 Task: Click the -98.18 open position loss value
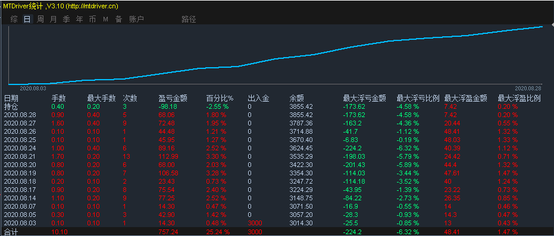click(x=168, y=106)
